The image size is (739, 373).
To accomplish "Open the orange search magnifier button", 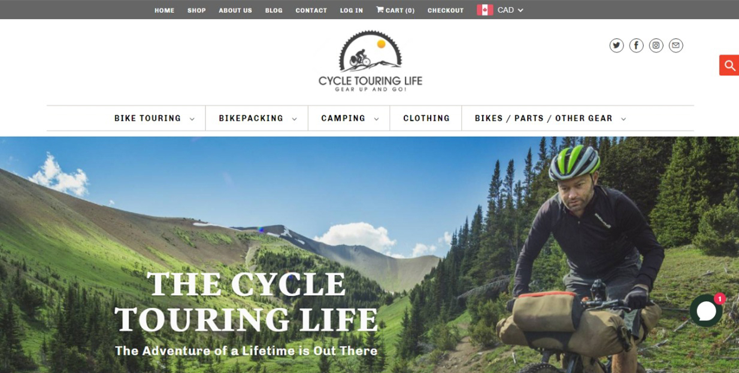I will 729,65.
